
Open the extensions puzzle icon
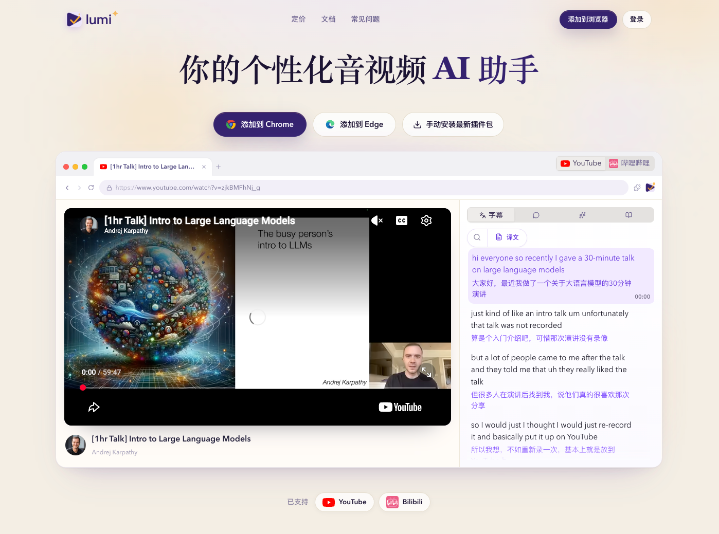[x=637, y=188]
